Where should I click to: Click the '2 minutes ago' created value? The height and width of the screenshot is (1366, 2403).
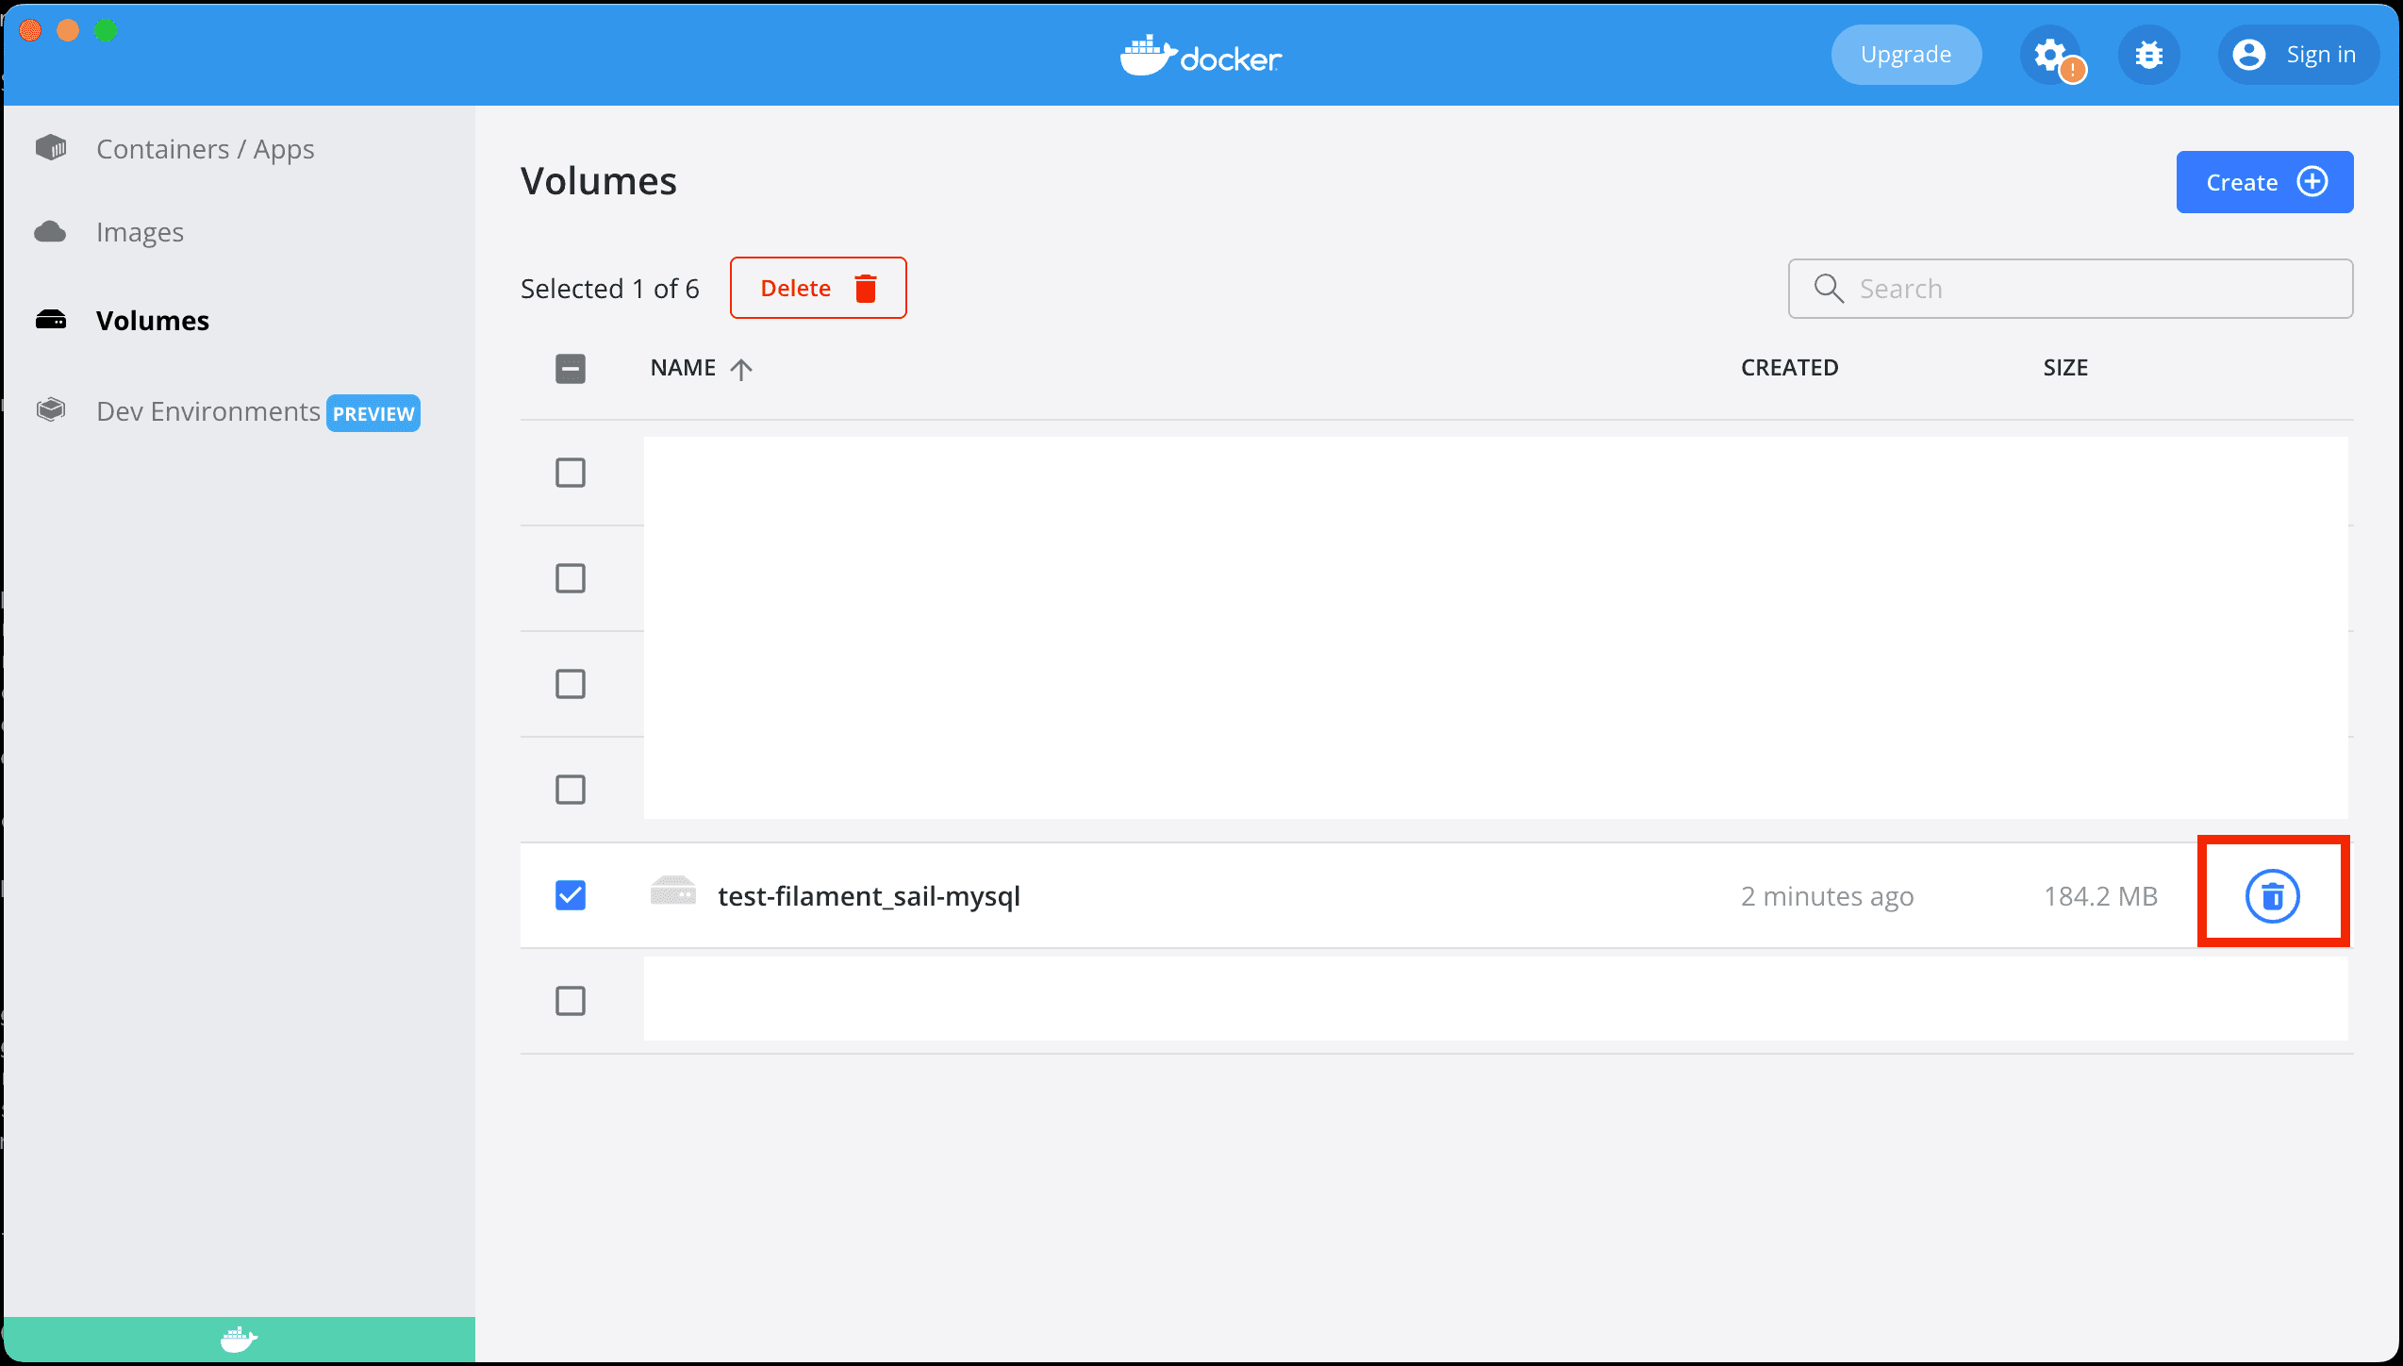coord(1827,896)
